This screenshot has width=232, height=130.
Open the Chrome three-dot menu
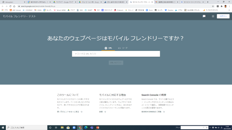coord(229,6)
